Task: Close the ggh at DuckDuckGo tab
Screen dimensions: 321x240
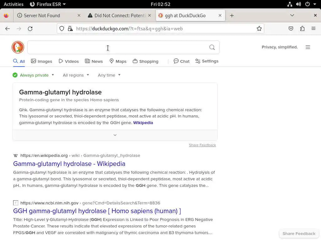Action: [x=220, y=16]
